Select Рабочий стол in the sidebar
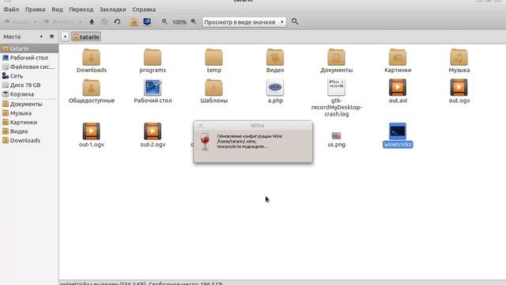The width and height of the screenshot is (506, 285). (x=29, y=58)
